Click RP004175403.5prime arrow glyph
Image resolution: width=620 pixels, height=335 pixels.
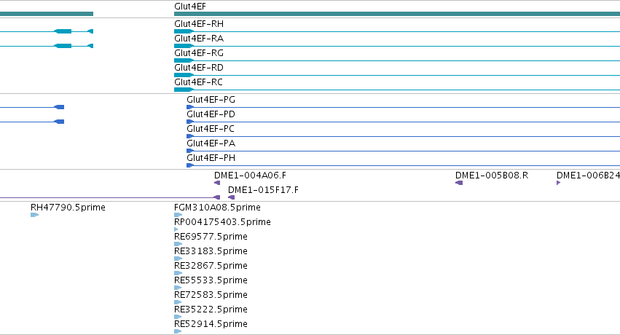pyautogui.click(x=176, y=229)
